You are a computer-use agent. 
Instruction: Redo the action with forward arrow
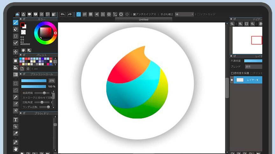pos(70,14)
